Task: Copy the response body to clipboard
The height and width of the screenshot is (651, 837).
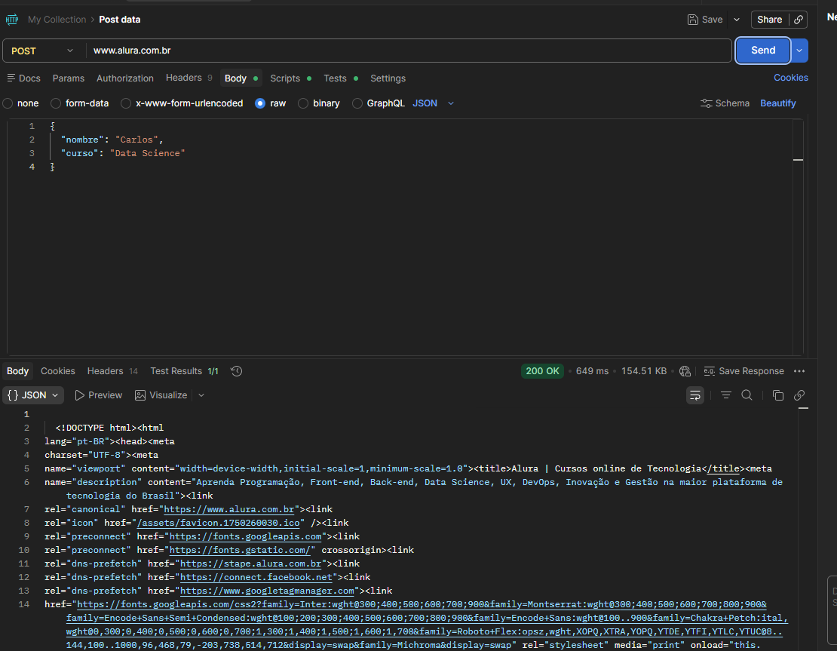Action: point(778,395)
